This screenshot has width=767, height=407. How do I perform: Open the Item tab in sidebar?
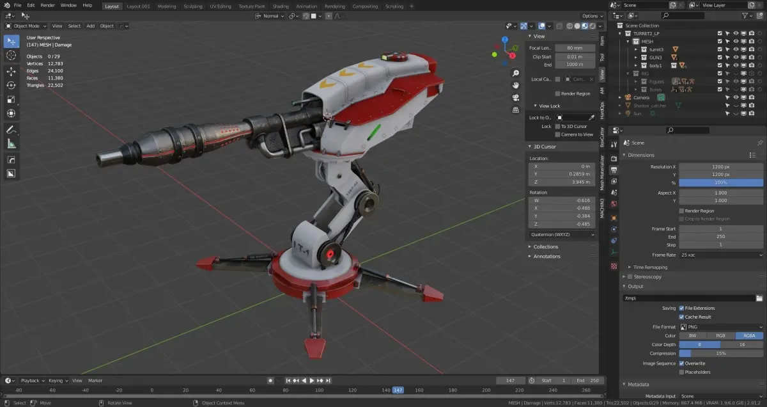(601, 40)
